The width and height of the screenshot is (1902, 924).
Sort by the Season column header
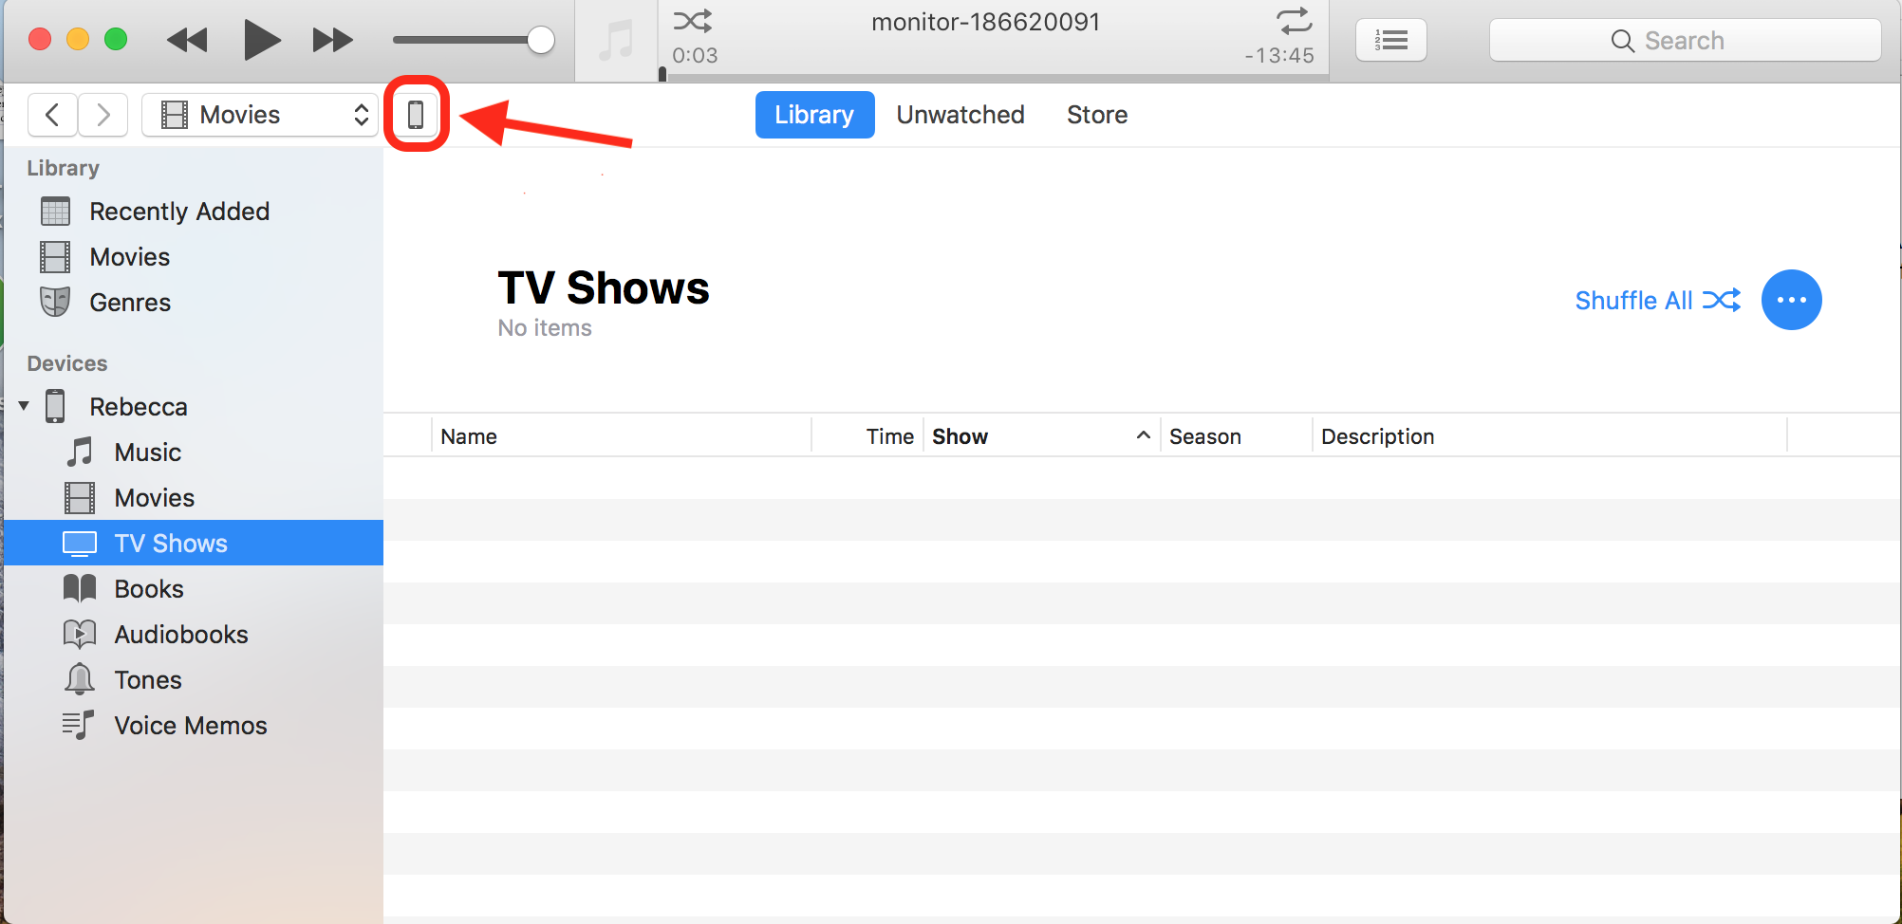click(1237, 436)
